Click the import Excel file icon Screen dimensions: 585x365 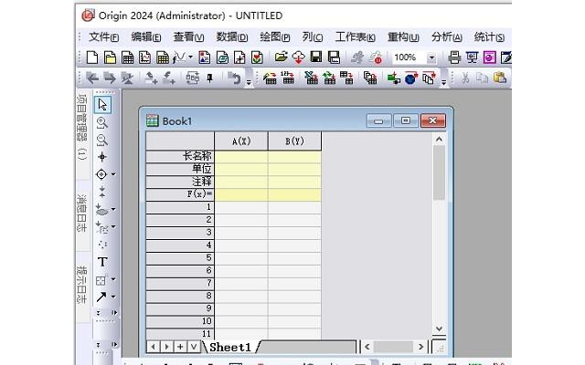[x=311, y=78]
